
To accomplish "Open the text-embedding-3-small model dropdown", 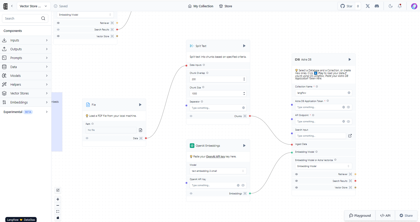I will 218,171.
